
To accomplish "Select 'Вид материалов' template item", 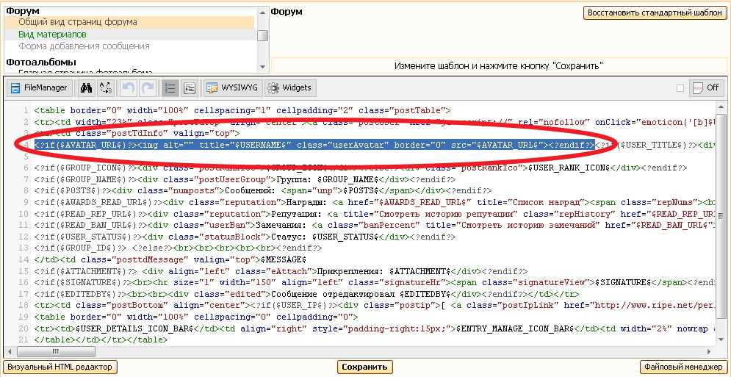I will coord(52,34).
